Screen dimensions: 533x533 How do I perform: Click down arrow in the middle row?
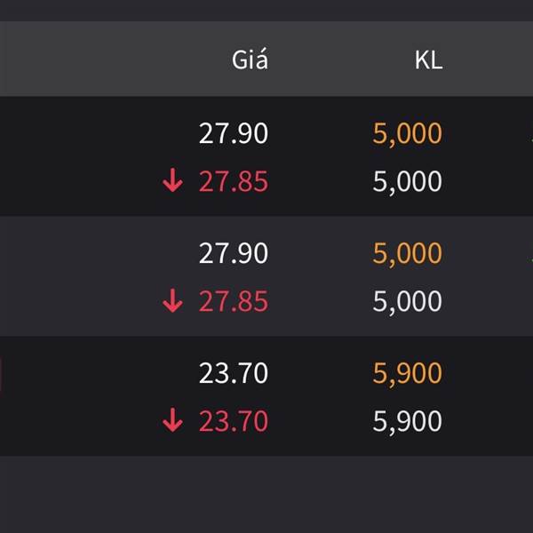click(172, 301)
